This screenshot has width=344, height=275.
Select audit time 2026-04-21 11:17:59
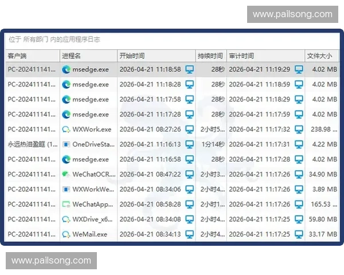tap(260, 115)
